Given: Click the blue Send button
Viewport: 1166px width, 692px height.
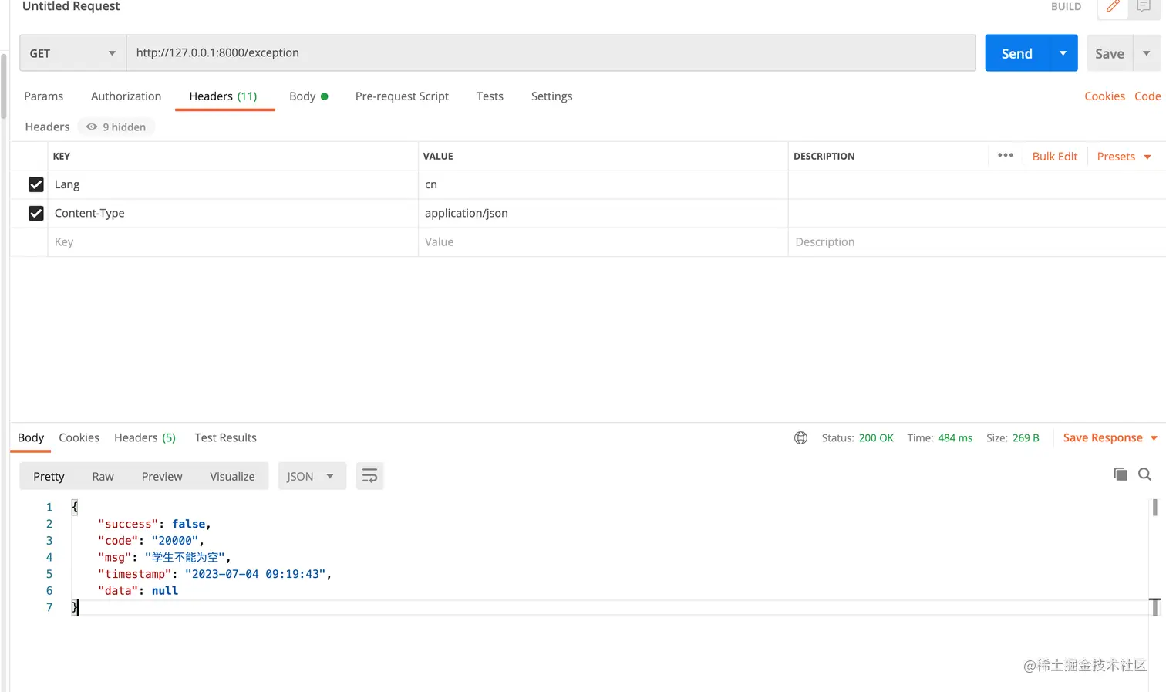Looking at the screenshot, I should (x=1017, y=53).
